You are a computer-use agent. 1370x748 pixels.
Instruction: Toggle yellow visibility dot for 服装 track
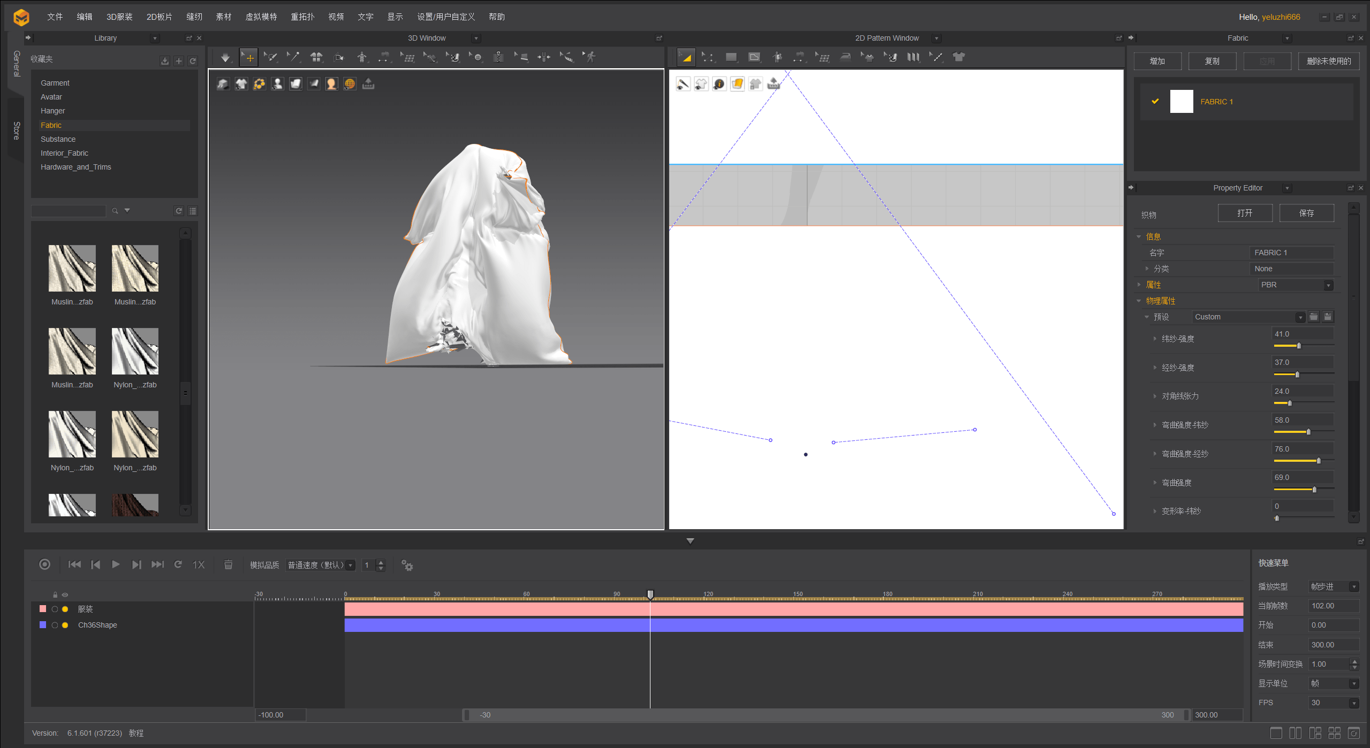pos(65,609)
